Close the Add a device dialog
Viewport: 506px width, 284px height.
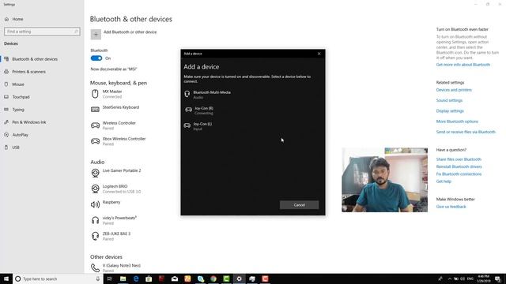click(x=319, y=54)
